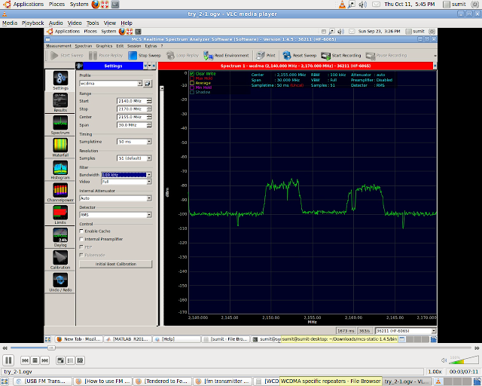Enable the Min Hold trace checkbox
The image size is (482, 386).
(x=192, y=87)
